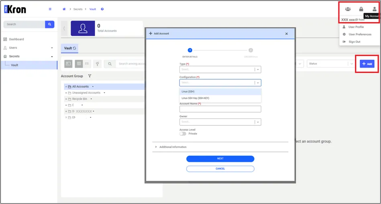Select Linux SSH Key (SSH-KEY) option
Image resolution: width=381 pixels, height=204 pixels.
220,98
